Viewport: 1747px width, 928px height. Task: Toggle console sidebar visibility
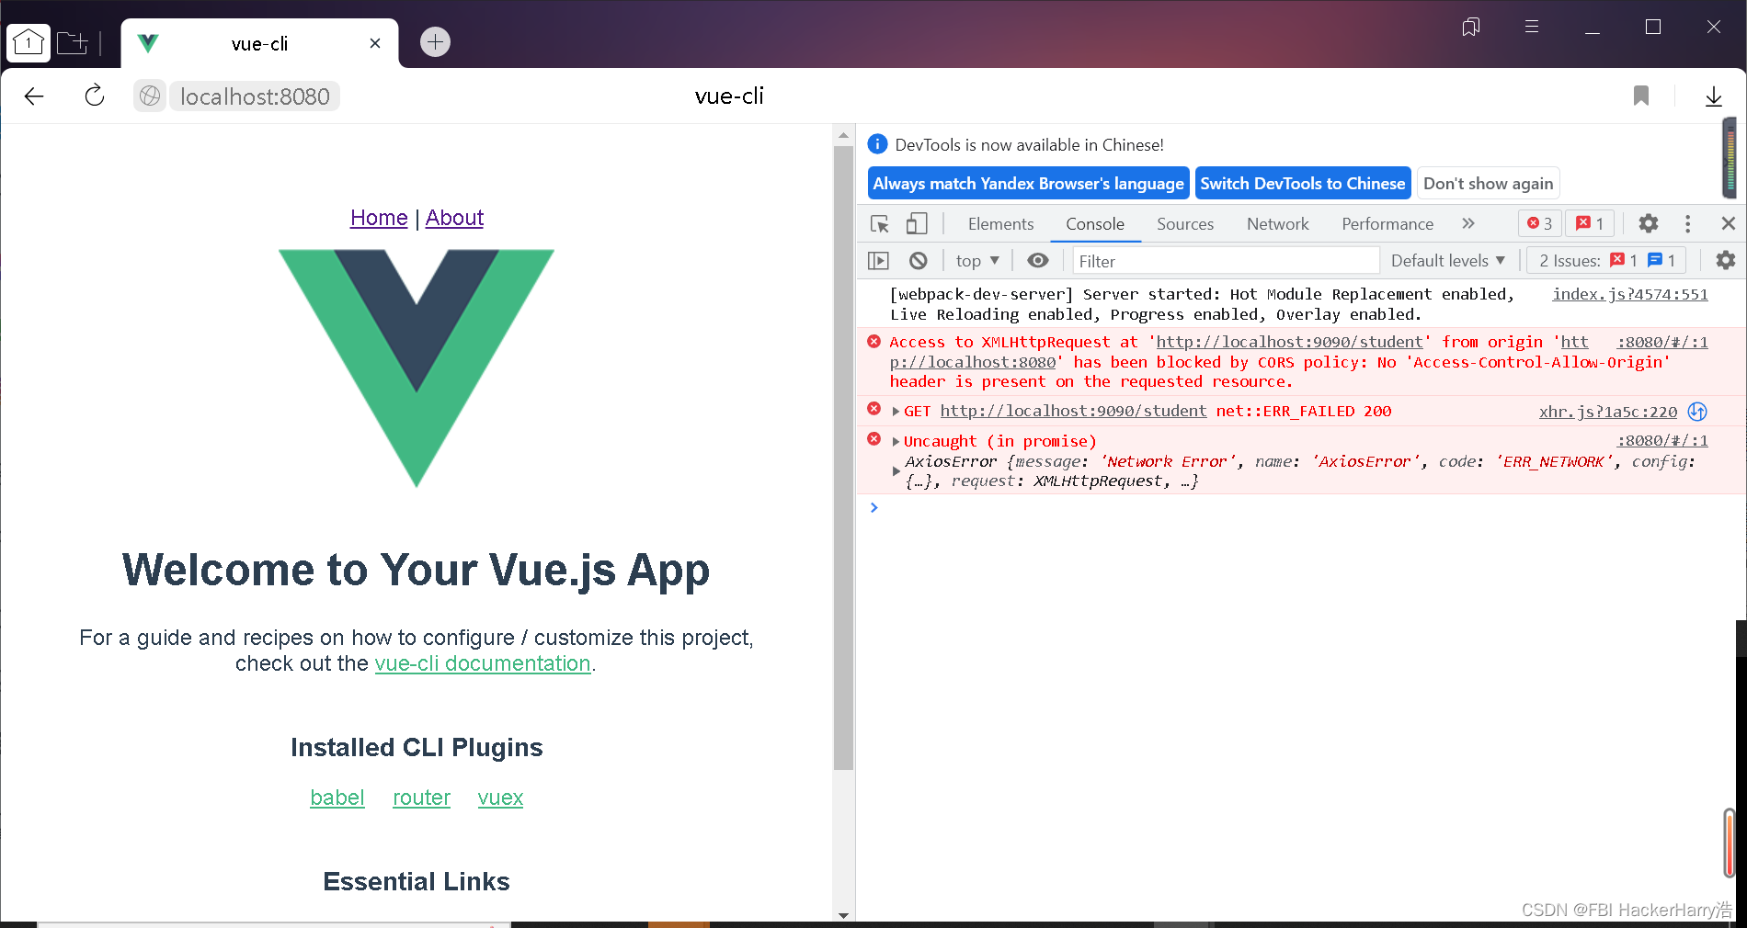point(878,260)
